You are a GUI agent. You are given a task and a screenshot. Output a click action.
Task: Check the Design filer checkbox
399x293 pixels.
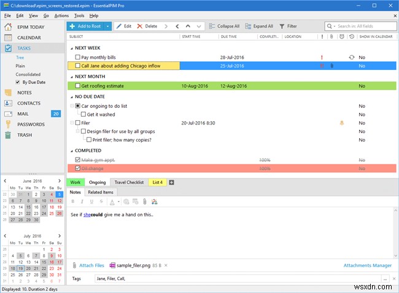tap(83, 131)
